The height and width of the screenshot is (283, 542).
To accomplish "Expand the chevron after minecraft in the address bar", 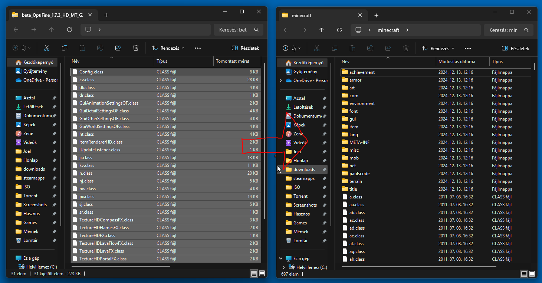I will [407, 30].
